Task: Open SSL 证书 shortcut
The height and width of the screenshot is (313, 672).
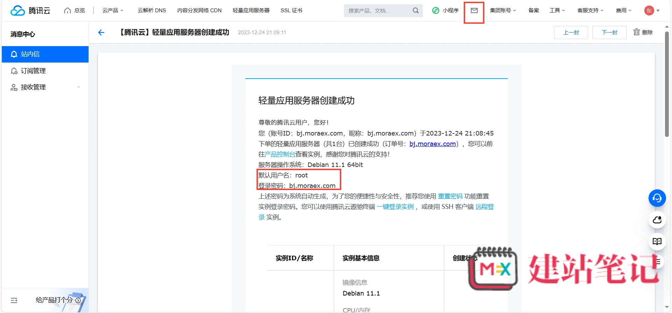Action: [x=291, y=10]
